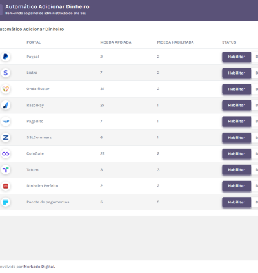This screenshot has height=273, width=258.
Task: Enable RazorPay using its Habilitar button
Action: (237, 105)
